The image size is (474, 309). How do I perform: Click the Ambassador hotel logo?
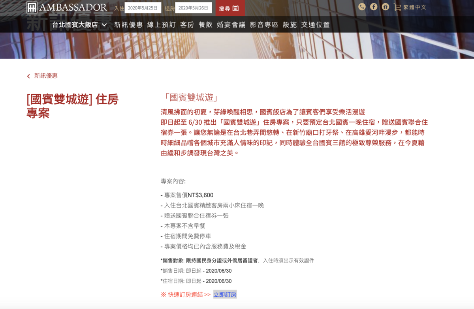(x=66, y=7)
